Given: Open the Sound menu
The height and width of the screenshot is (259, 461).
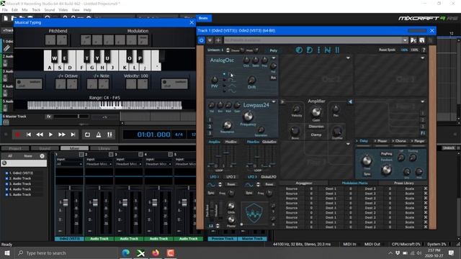Looking at the screenshot, I should point(50,9).
